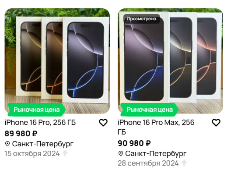Click the 89 980 ₽ price
The image size is (231, 177).
coord(21,134)
